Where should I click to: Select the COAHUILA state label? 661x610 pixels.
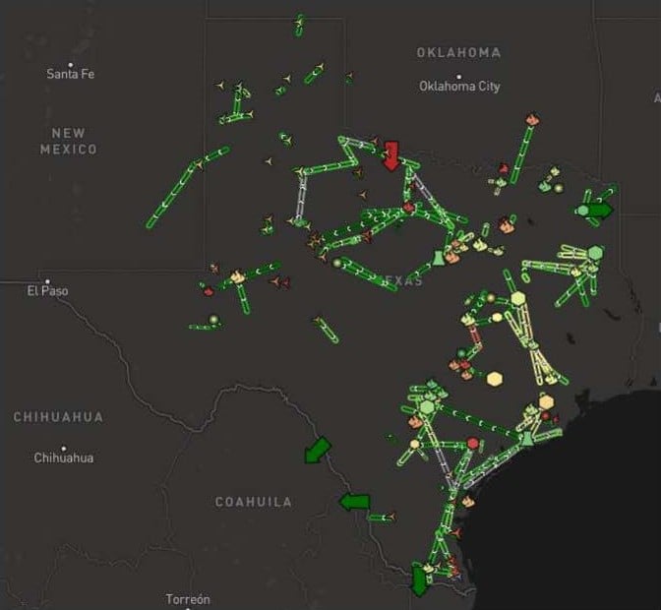pos(254,502)
